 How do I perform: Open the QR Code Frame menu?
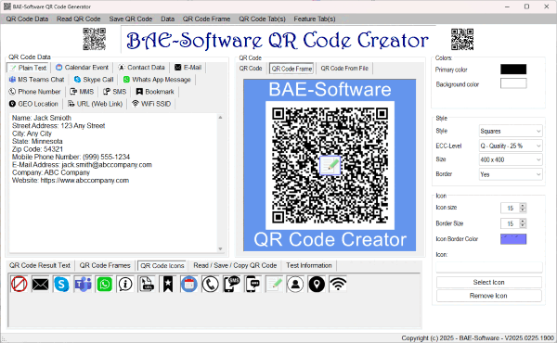point(206,19)
